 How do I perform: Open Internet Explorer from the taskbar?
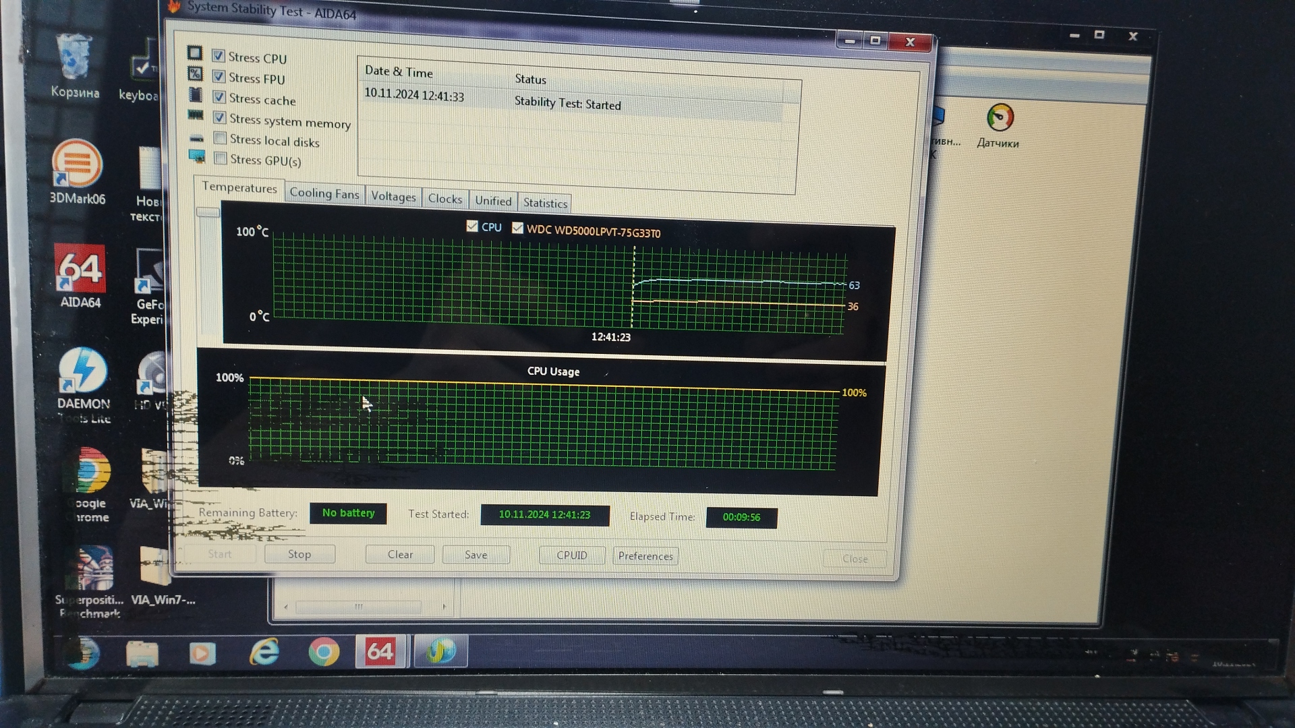click(x=264, y=652)
